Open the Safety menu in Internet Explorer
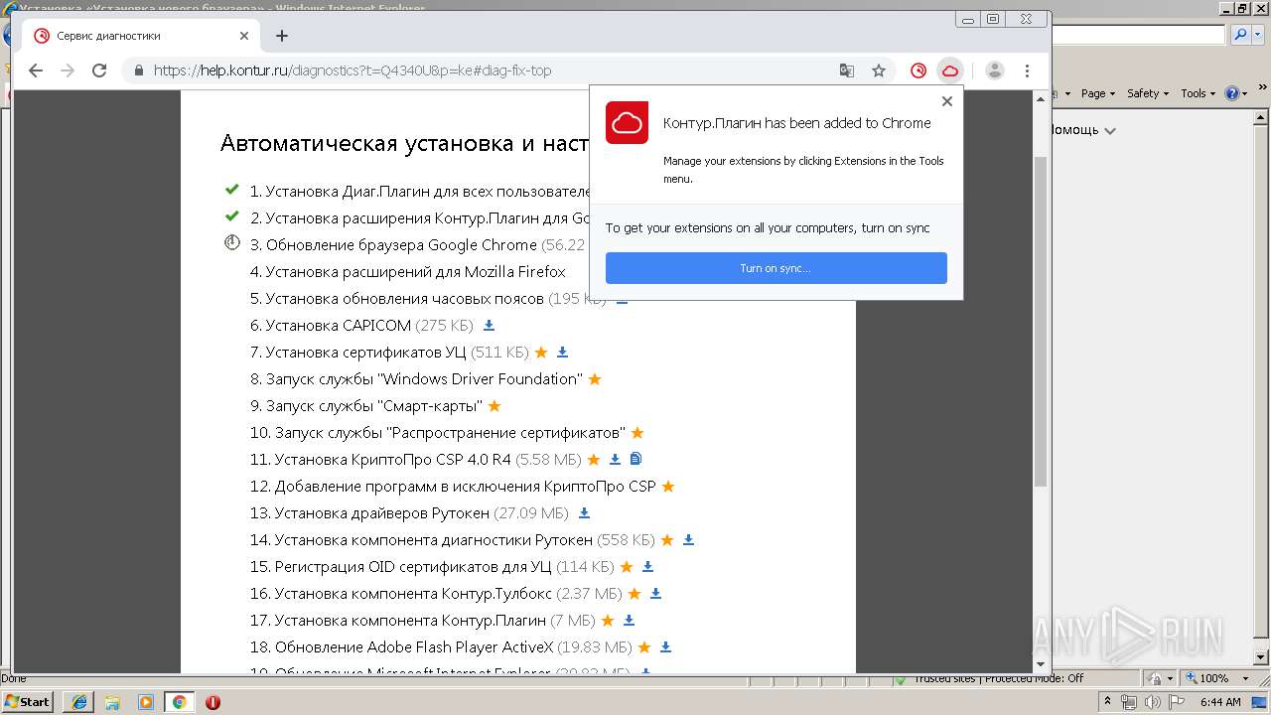 pyautogui.click(x=1148, y=93)
